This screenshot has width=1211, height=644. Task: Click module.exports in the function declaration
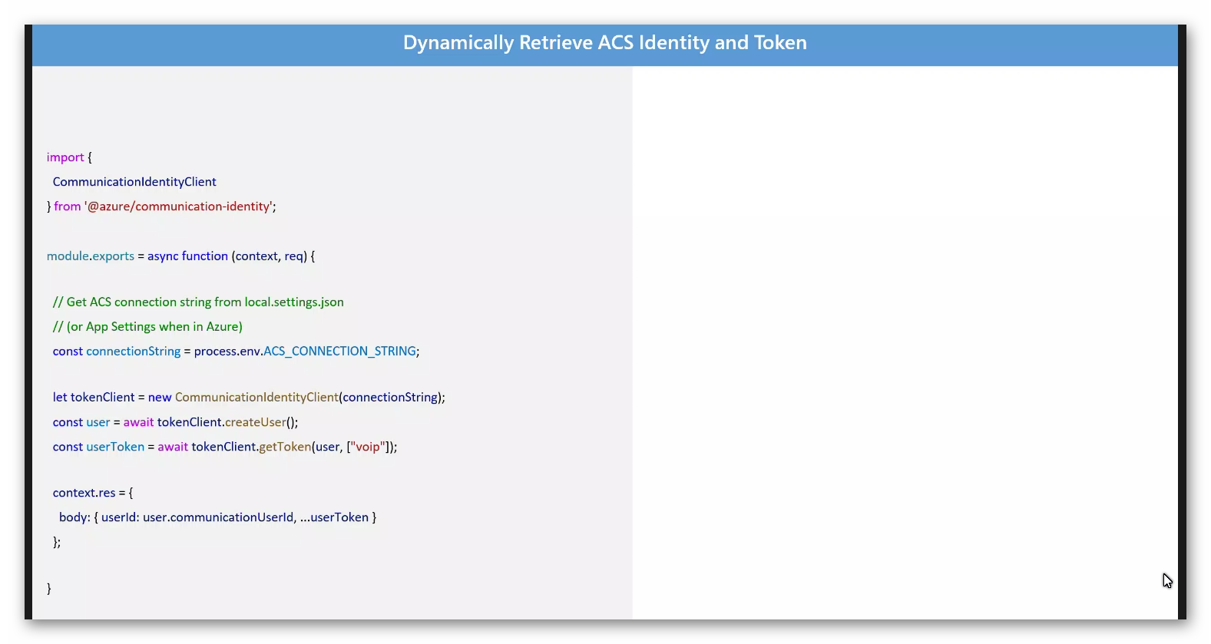[91, 256]
